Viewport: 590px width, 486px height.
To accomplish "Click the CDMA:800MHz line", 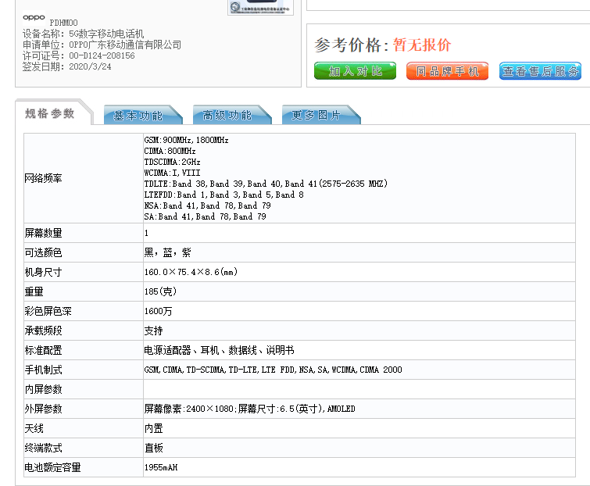I will 170,151.
